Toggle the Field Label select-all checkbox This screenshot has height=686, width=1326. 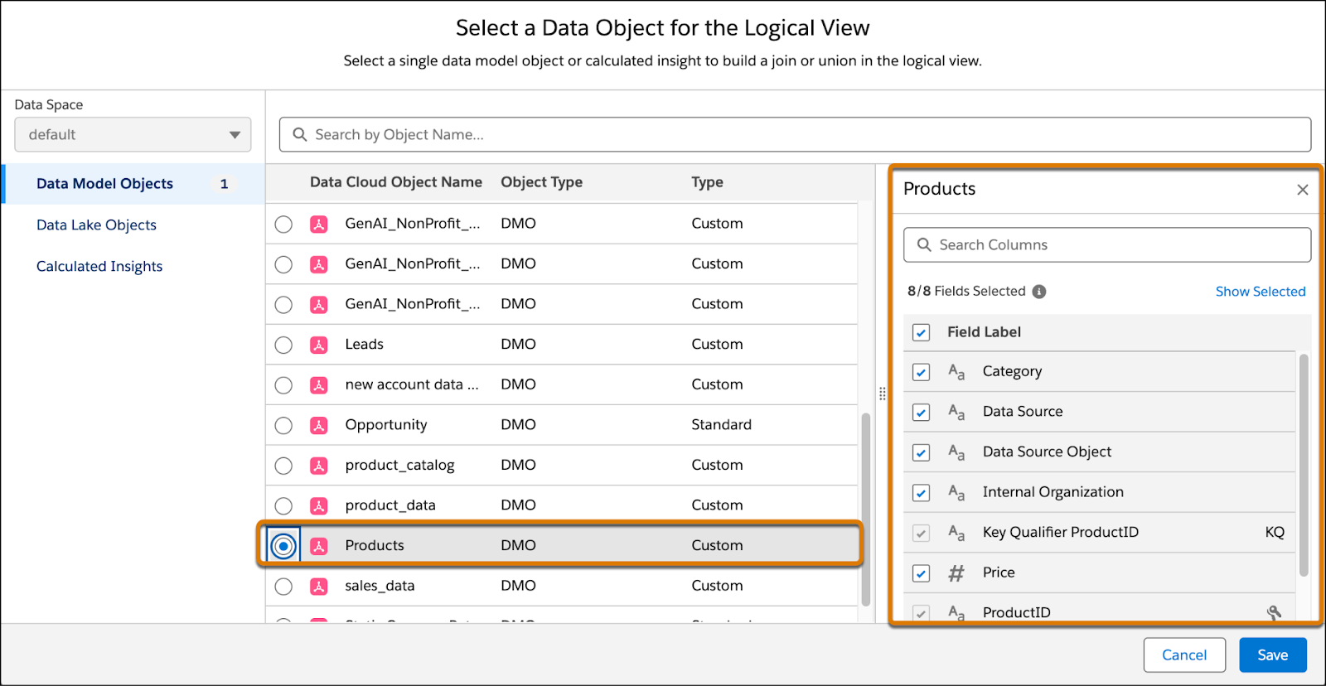921,332
